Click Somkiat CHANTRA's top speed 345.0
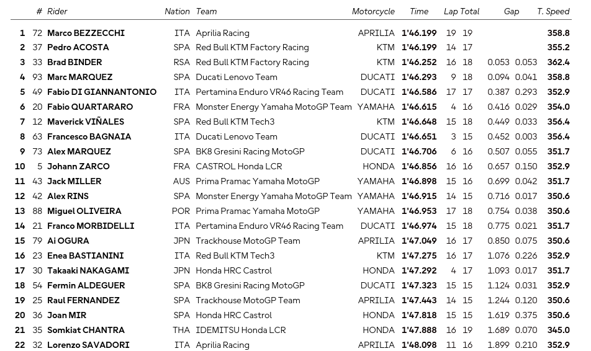 point(558,331)
